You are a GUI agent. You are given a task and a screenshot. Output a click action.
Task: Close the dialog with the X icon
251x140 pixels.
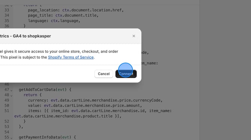[134, 36]
